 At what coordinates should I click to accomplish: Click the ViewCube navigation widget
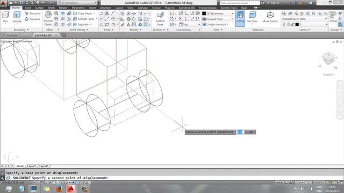point(328,59)
